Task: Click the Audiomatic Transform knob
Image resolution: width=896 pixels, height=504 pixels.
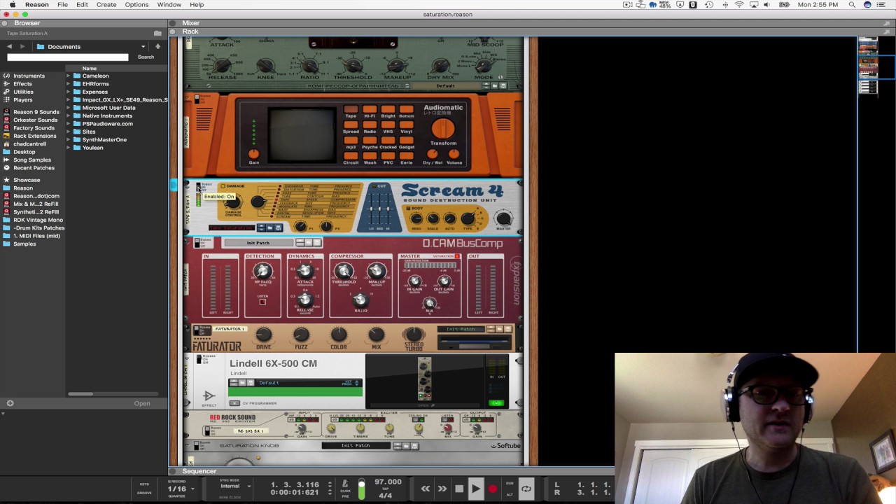Action: (443, 129)
